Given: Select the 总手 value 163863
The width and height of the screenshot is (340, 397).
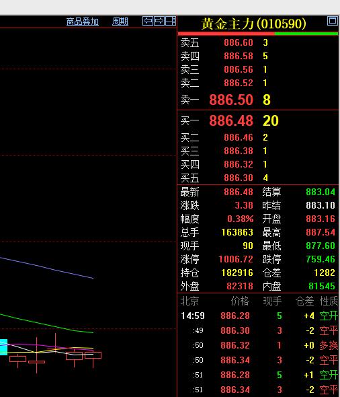Looking at the screenshot, I should coord(237,232).
